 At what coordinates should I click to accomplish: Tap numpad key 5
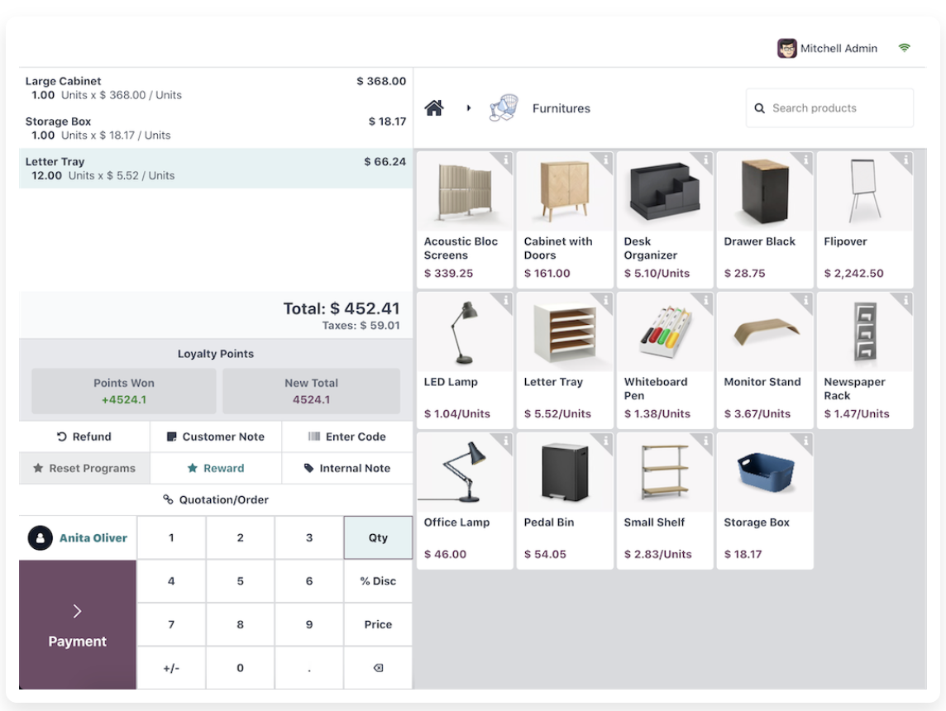pos(240,580)
